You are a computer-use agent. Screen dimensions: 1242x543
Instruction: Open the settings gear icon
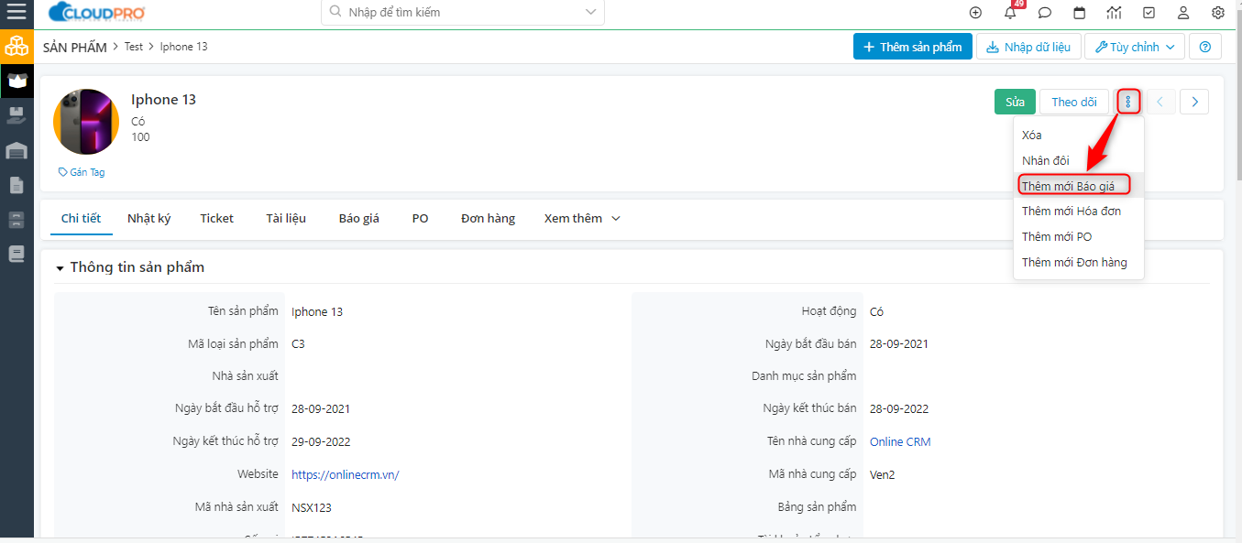pos(1218,13)
